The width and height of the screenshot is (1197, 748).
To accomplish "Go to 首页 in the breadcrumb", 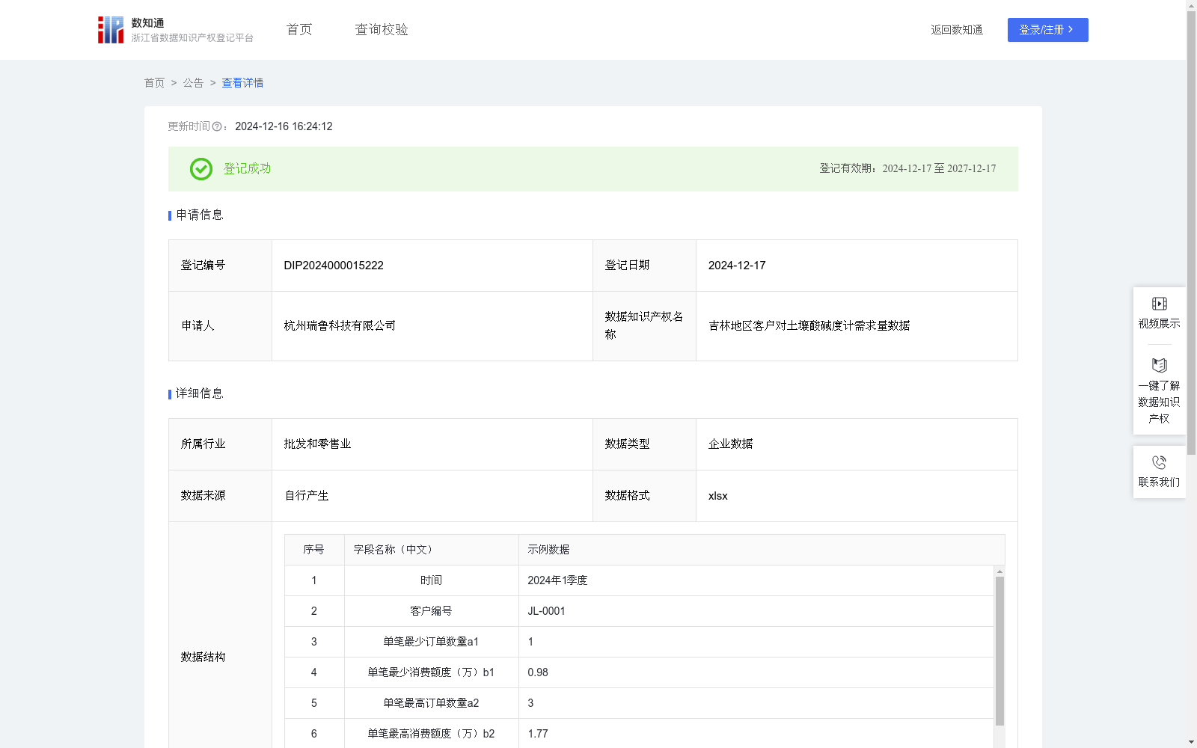I will pos(154,83).
